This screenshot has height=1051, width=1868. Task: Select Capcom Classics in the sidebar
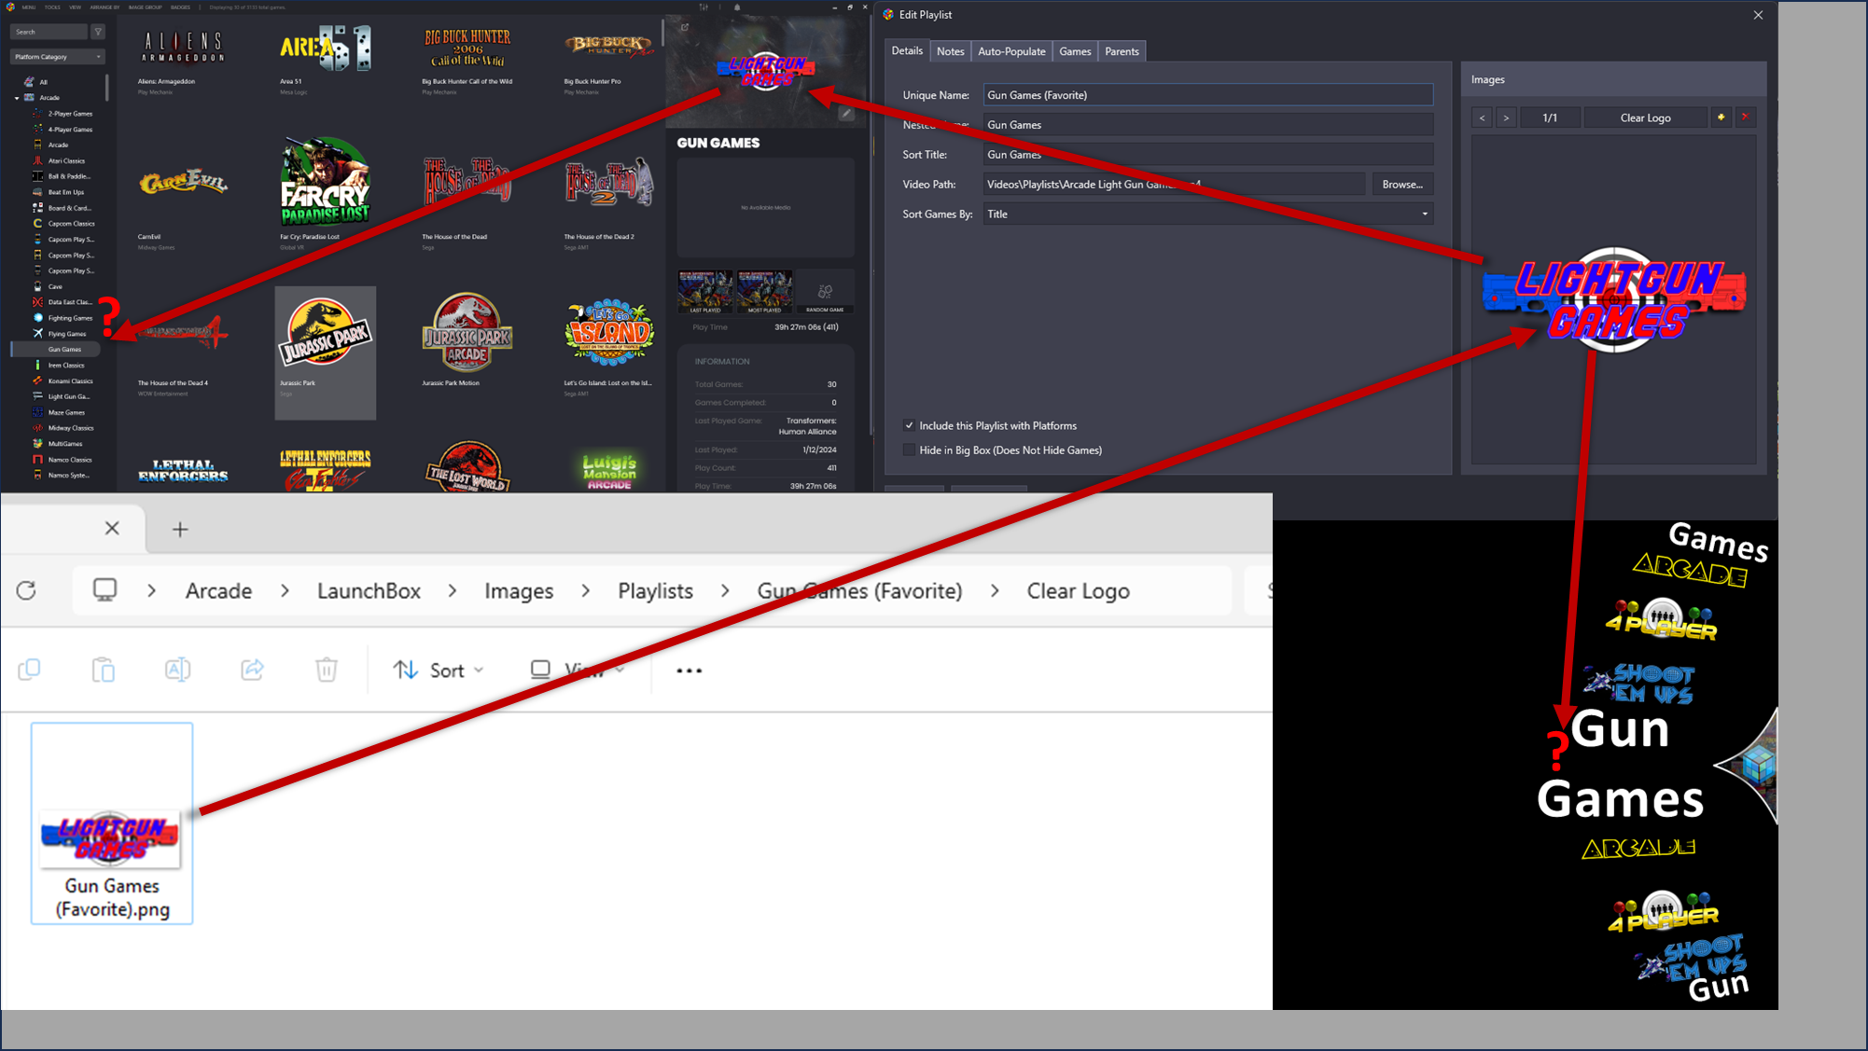coord(71,224)
